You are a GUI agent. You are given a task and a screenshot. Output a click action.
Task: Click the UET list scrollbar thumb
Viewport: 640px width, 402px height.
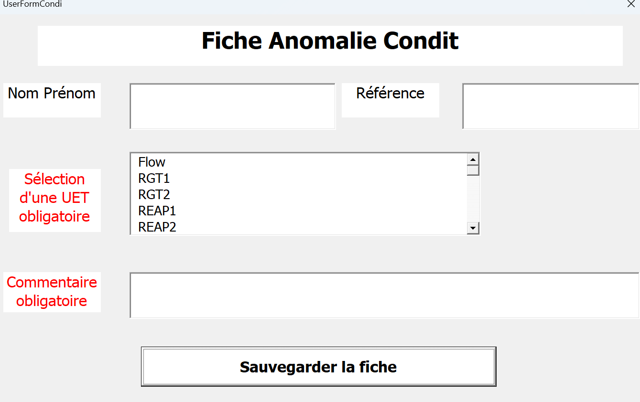[473, 170]
